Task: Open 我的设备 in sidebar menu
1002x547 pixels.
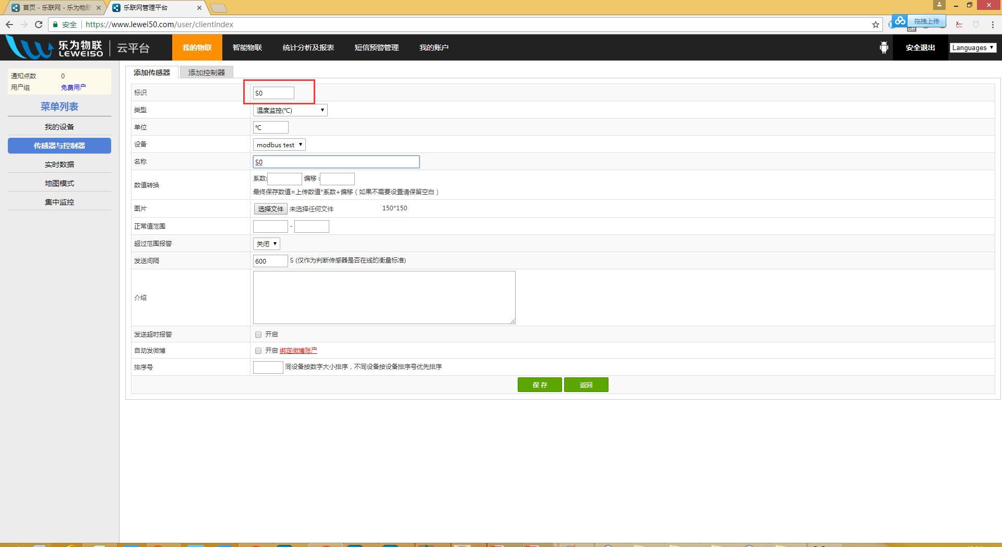Action: pos(59,127)
